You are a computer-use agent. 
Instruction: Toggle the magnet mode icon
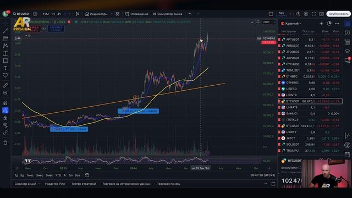coord(5,103)
